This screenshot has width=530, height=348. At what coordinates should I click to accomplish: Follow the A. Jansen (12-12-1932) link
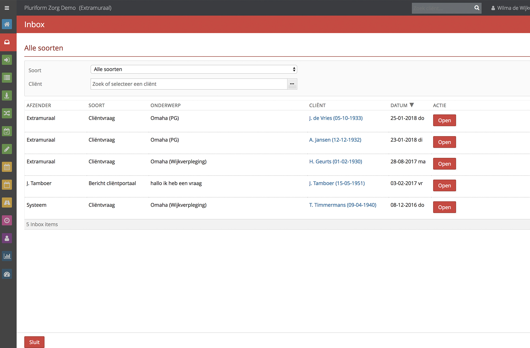coord(335,140)
